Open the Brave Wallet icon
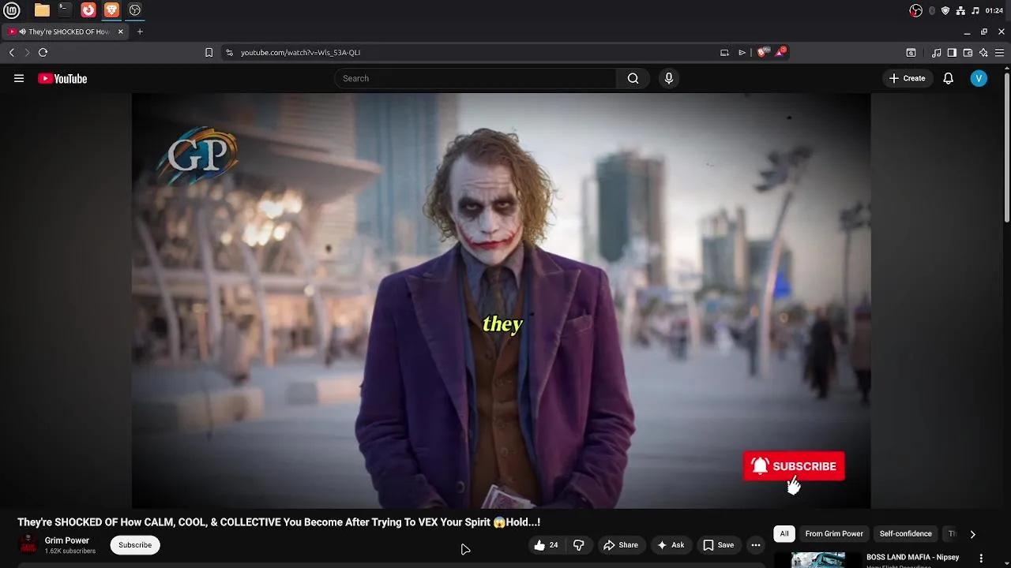 coord(968,52)
